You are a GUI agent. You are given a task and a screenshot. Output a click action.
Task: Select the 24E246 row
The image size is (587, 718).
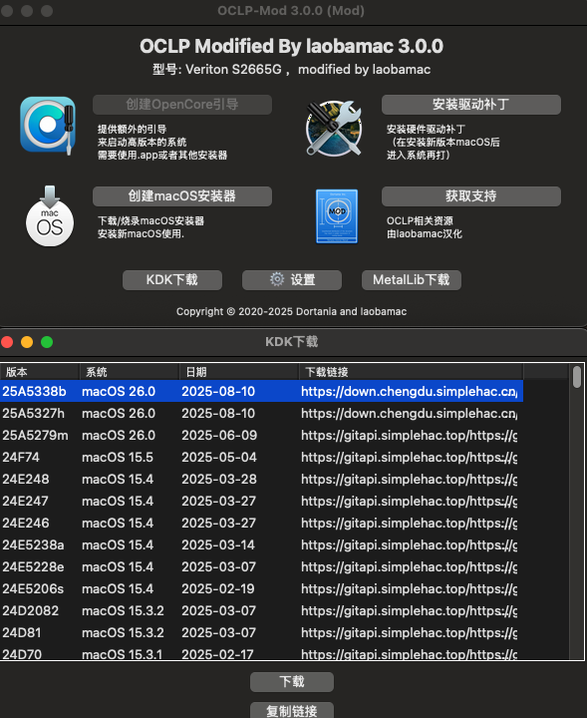(261, 524)
